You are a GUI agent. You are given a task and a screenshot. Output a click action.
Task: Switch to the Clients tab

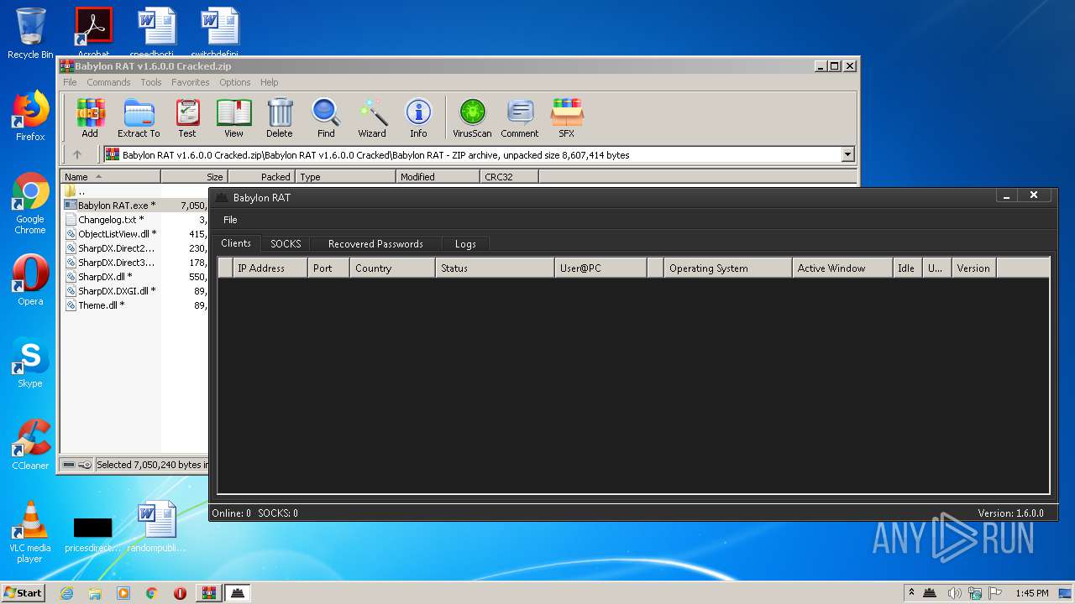(236, 243)
